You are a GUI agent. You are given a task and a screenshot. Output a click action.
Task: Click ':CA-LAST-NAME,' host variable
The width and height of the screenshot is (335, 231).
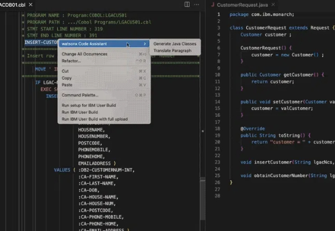click(97, 184)
